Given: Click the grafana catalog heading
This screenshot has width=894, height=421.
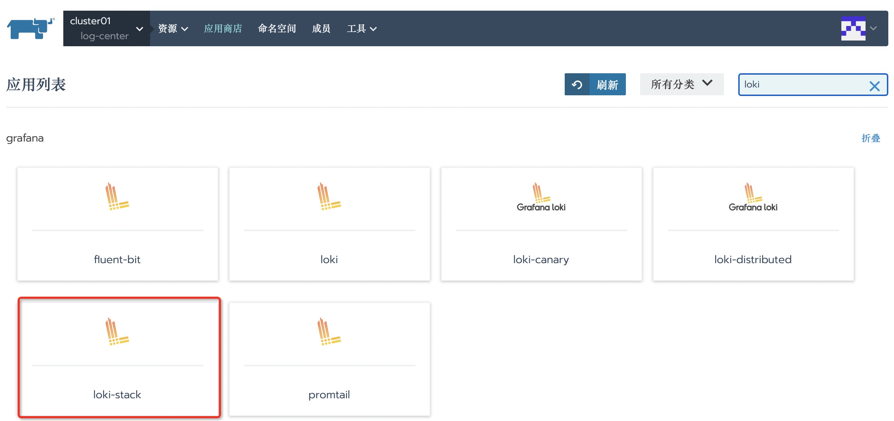Looking at the screenshot, I should coord(25,138).
